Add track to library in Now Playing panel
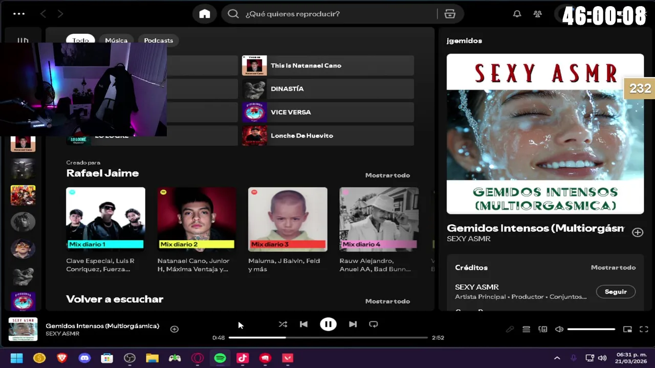The width and height of the screenshot is (655, 368). (x=637, y=233)
